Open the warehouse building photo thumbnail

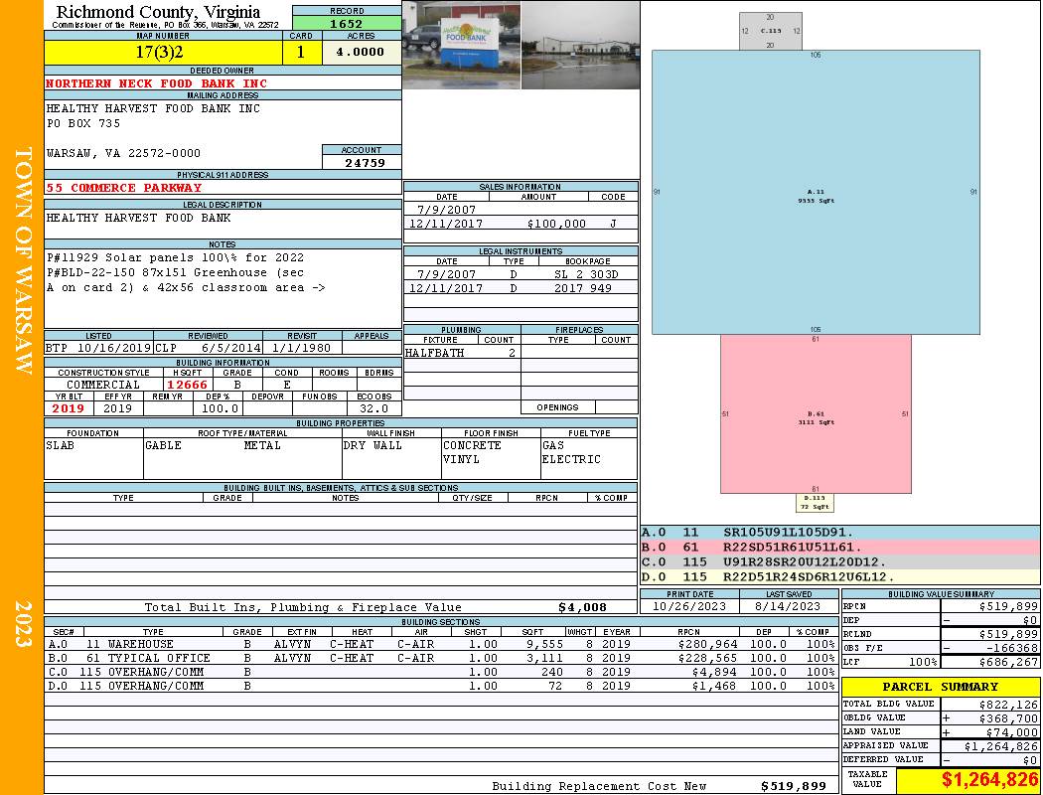(x=580, y=46)
